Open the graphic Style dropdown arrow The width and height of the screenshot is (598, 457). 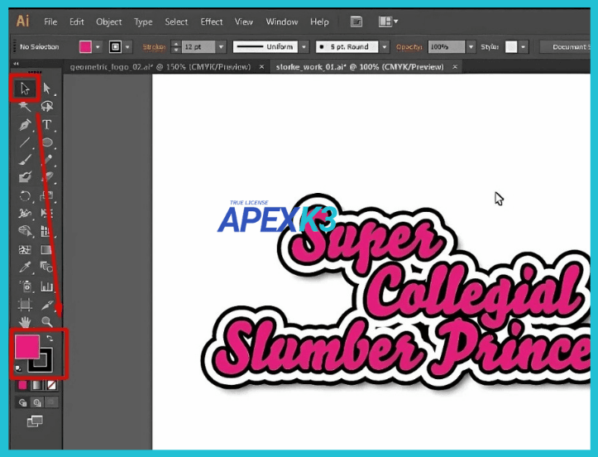524,47
